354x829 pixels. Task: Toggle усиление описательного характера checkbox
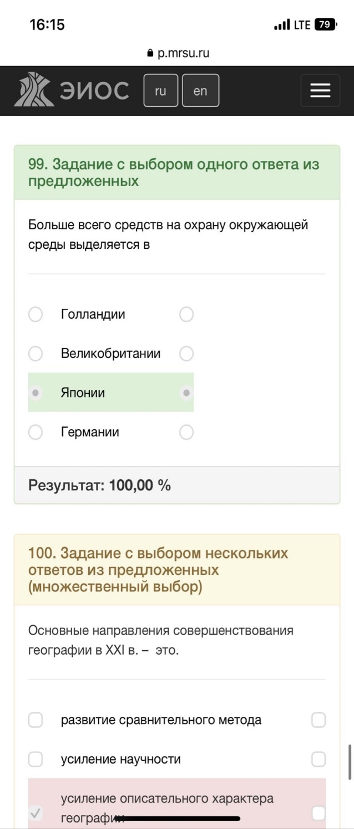(x=36, y=814)
